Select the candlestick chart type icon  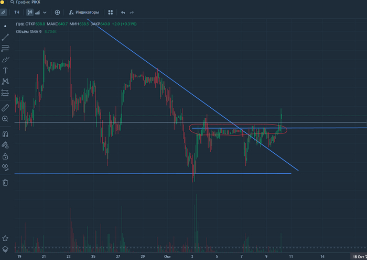point(30,13)
